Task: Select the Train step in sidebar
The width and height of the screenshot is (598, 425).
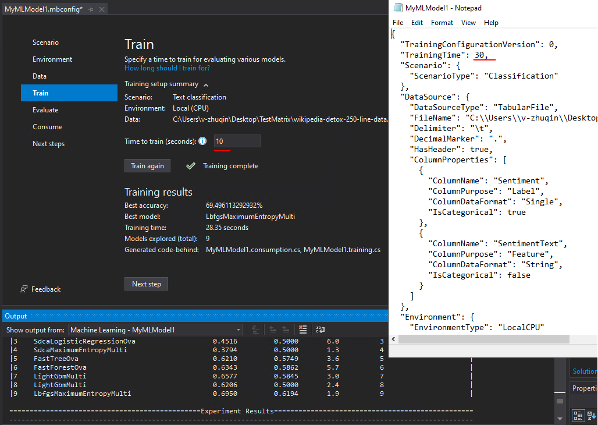Action: point(69,93)
